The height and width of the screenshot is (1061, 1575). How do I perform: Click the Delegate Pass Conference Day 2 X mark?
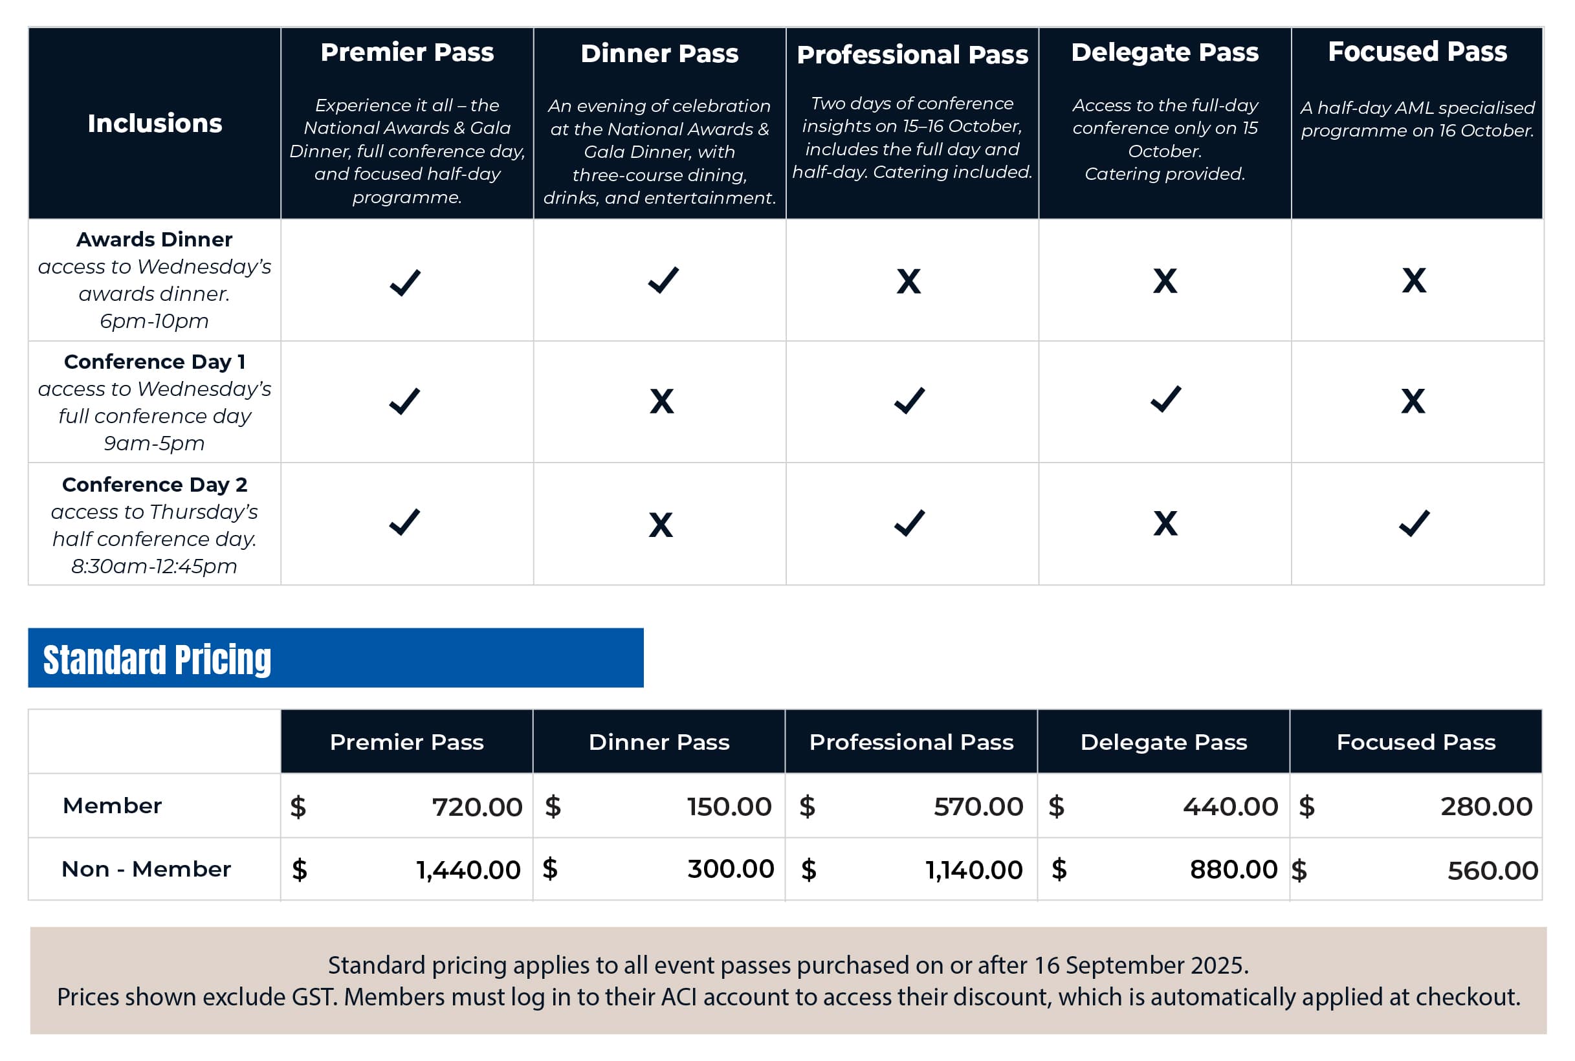1165,523
